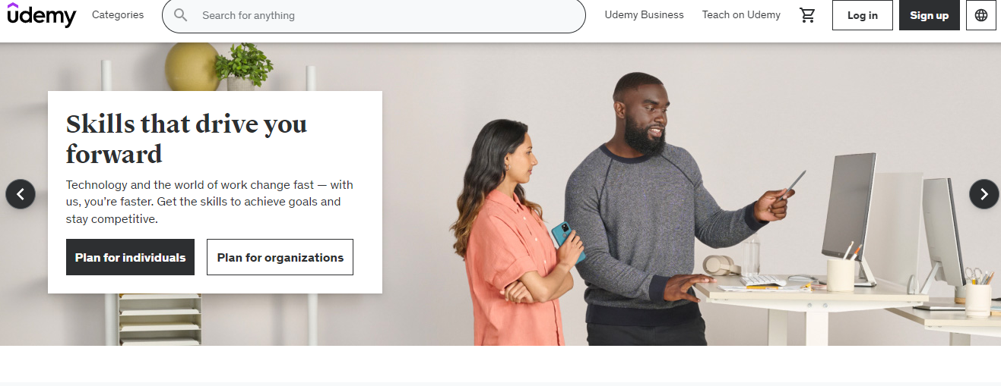
Task: Open Teach on Udemy link
Action: coord(741,14)
